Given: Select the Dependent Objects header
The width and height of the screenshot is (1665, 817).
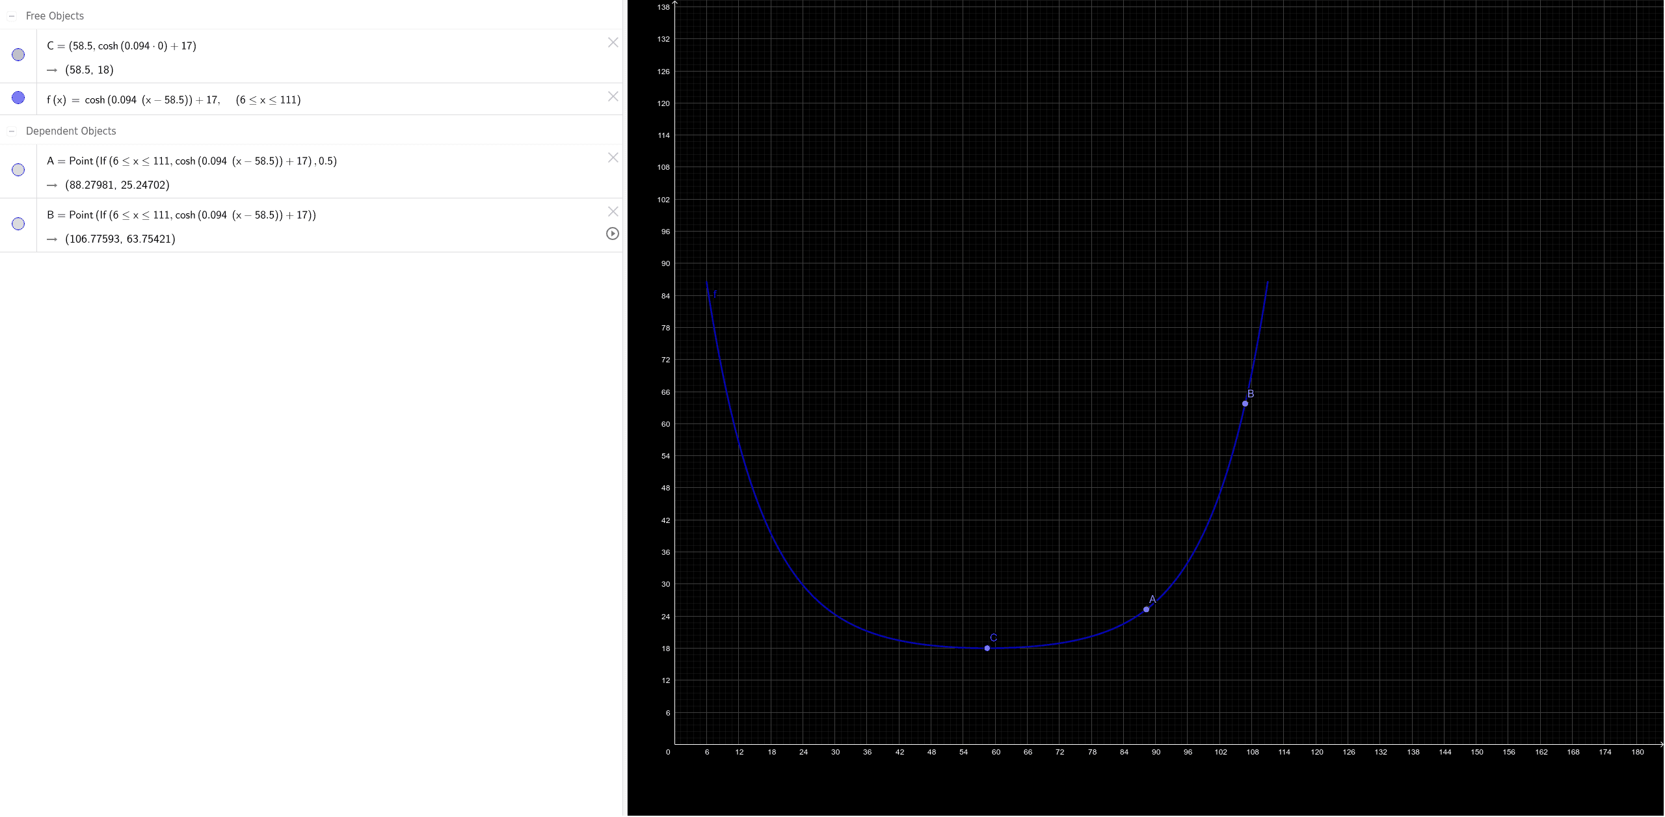Looking at the screenshot, I should tap(71, 131).
